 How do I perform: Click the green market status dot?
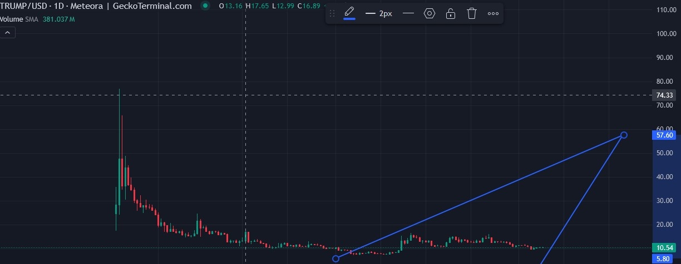pos(206,6)
